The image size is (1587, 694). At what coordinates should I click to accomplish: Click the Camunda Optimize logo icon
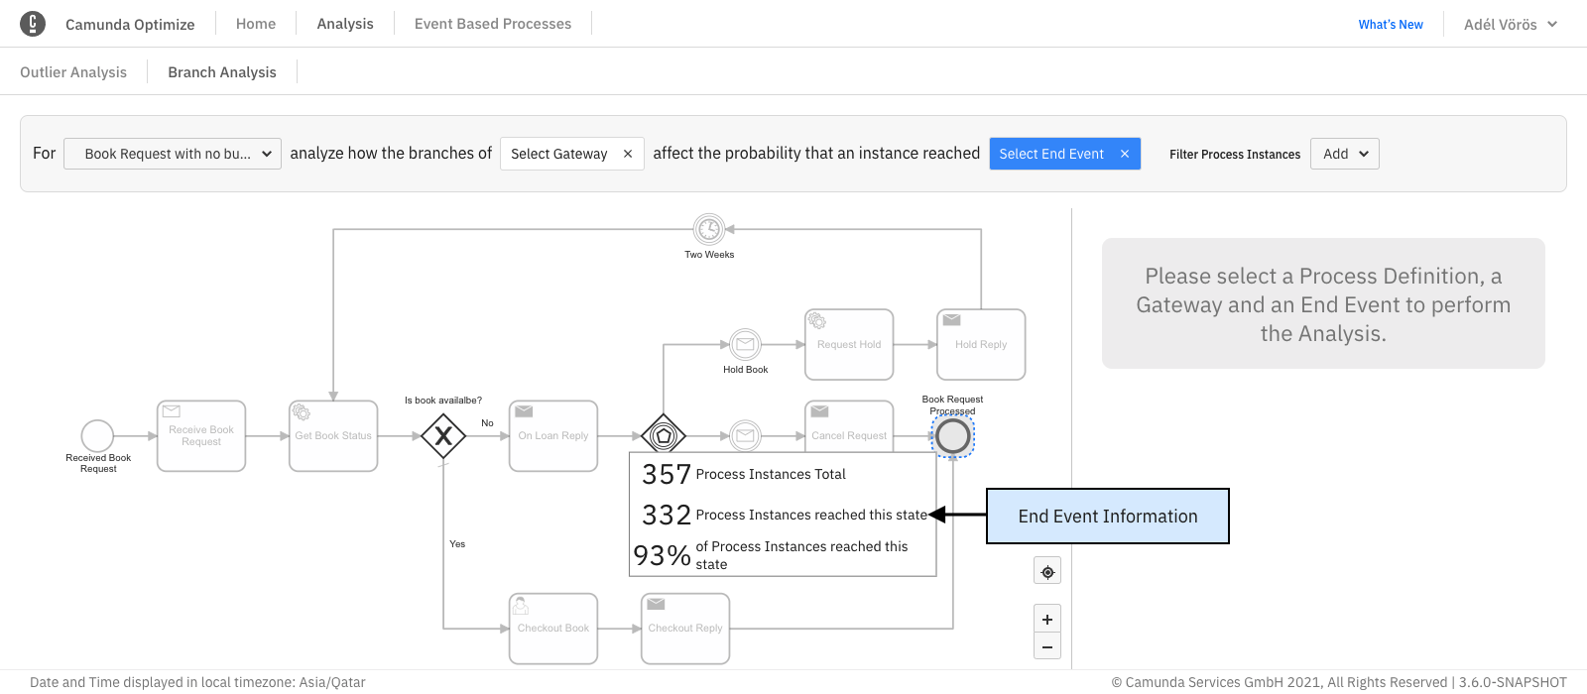pyautogui.click(x=33, y=24)
